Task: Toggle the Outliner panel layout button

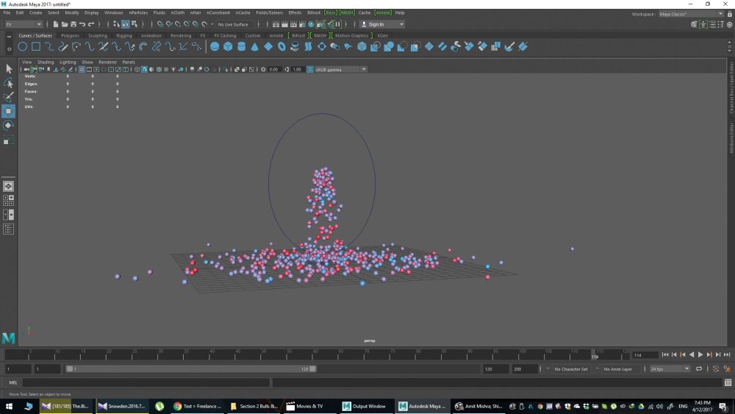Action: [x=8, y=229]
